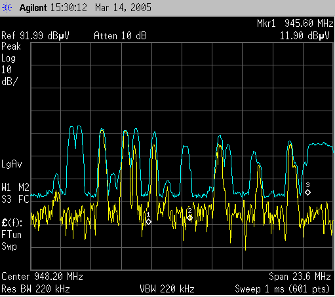Click the FTun frequency tune label
The image size is (335, 297).
tap(11, 235)
